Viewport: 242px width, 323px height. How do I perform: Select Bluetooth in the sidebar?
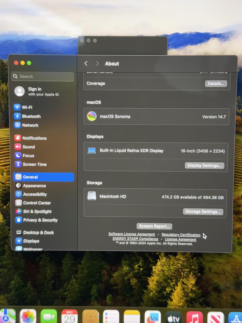coord(31,116)
